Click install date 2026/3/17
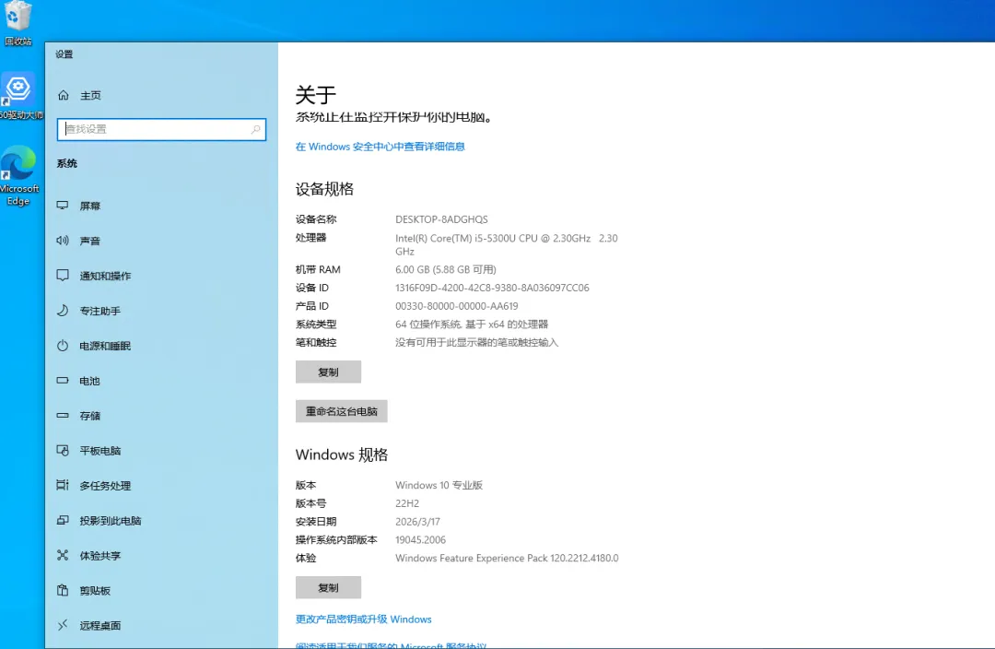 (x=417, y=522)
